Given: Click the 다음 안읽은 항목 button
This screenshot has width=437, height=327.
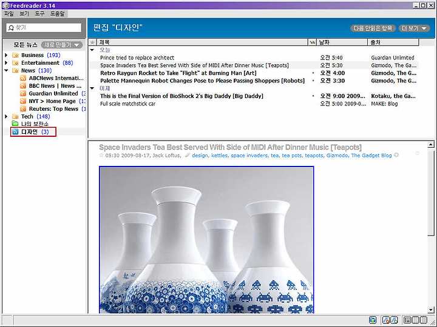Looking at the screenshot, I should click(373, 28).
